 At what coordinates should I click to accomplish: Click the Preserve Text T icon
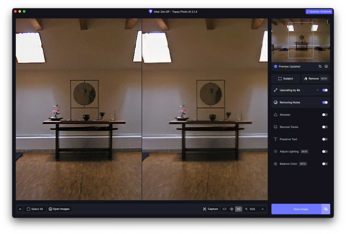(275, 139)
